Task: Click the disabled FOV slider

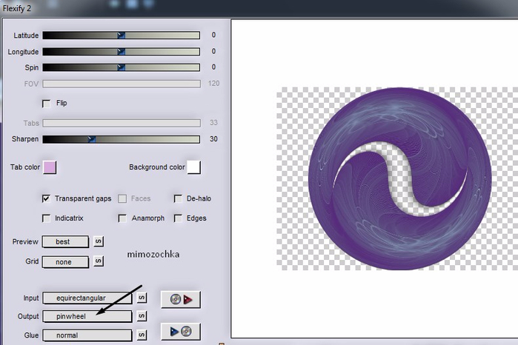Action: [x=122, y=84]
